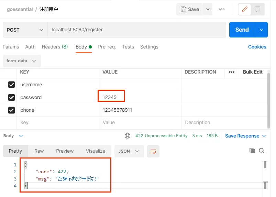The width and height of the screenshot is (276, 197).
Task: Open the comments icon
Action: 257,9
